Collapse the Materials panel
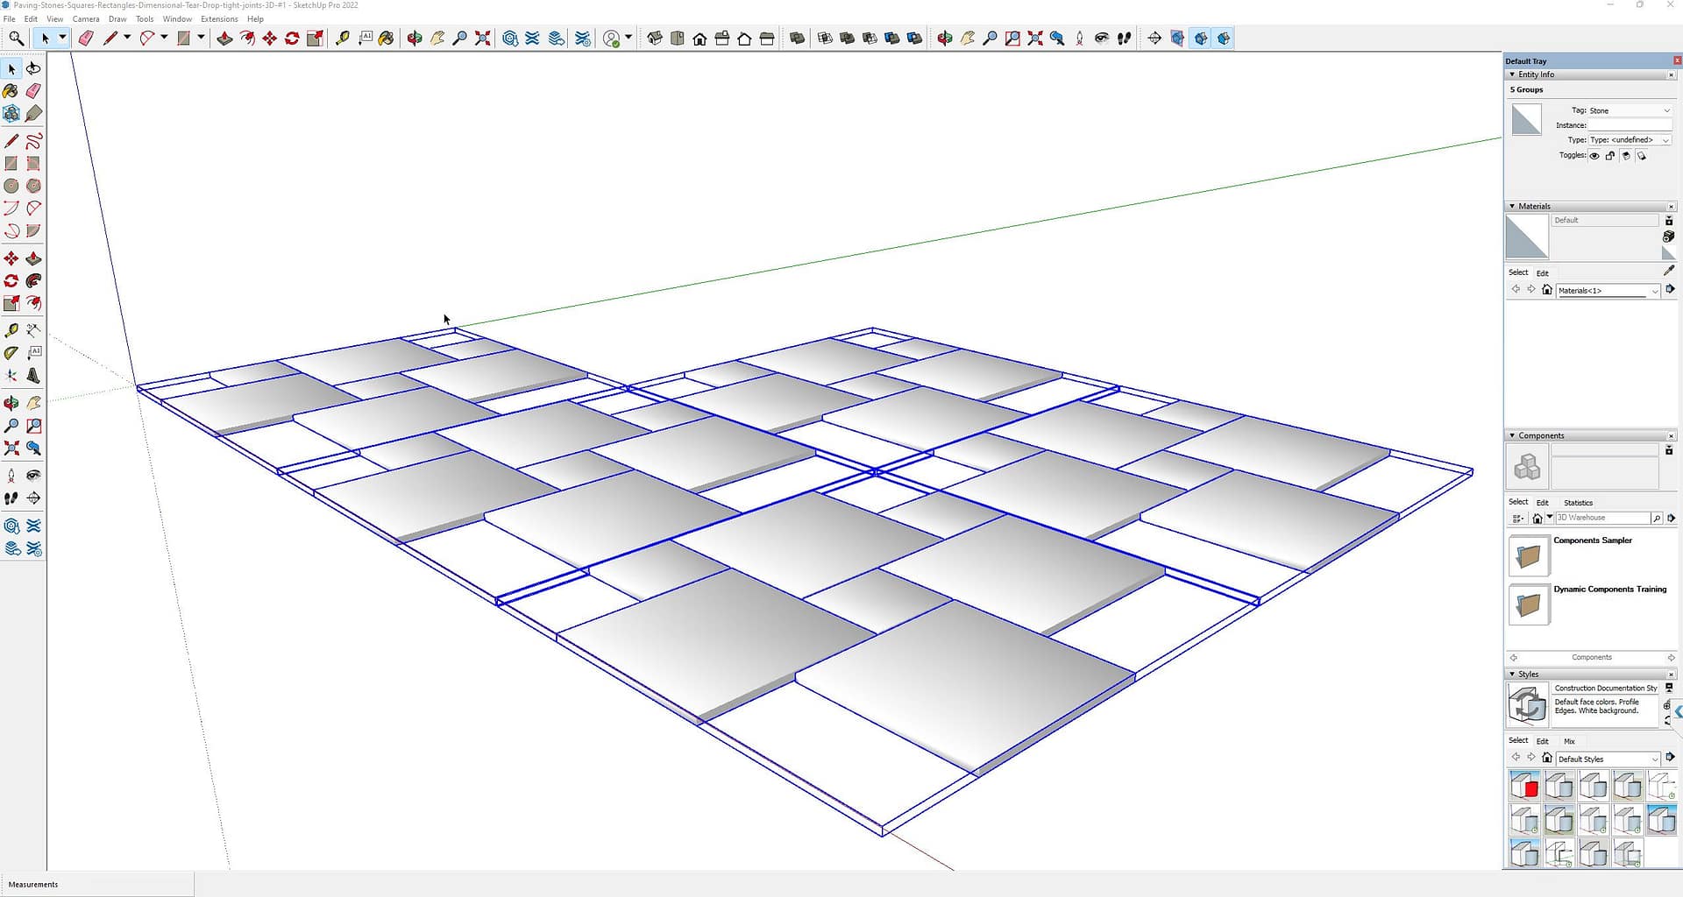Image resolution: width=1683 pixels, height=897 pixels. (x=1512, y=207)
